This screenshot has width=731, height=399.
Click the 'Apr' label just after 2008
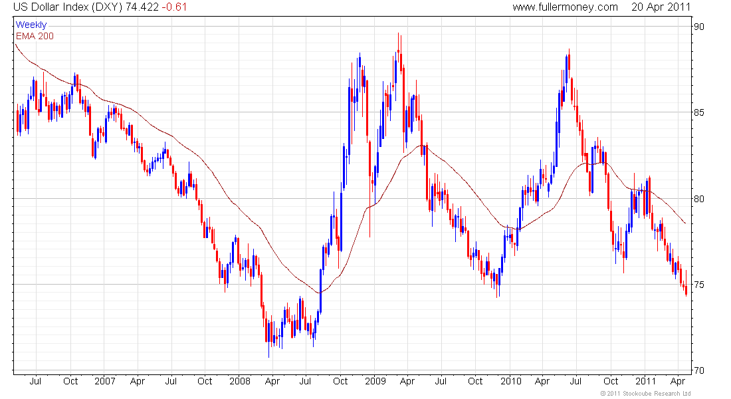tap(272, 381)
